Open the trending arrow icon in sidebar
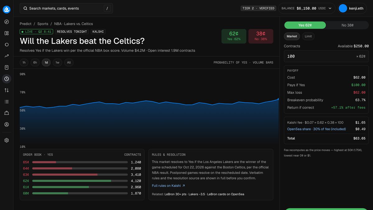Viewport: 373px width, 210px height. [7, 56]
